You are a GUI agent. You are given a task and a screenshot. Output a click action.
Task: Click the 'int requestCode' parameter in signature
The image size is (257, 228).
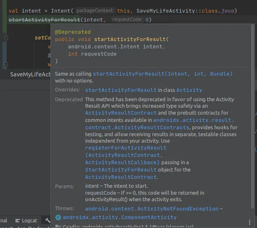tap(92, 54)
